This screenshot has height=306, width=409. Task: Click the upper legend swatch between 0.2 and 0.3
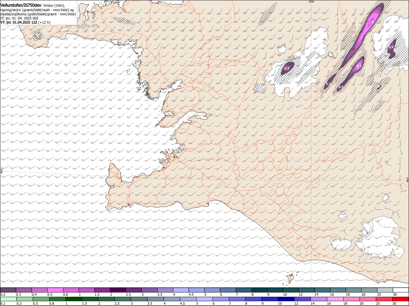click(8, 290)
